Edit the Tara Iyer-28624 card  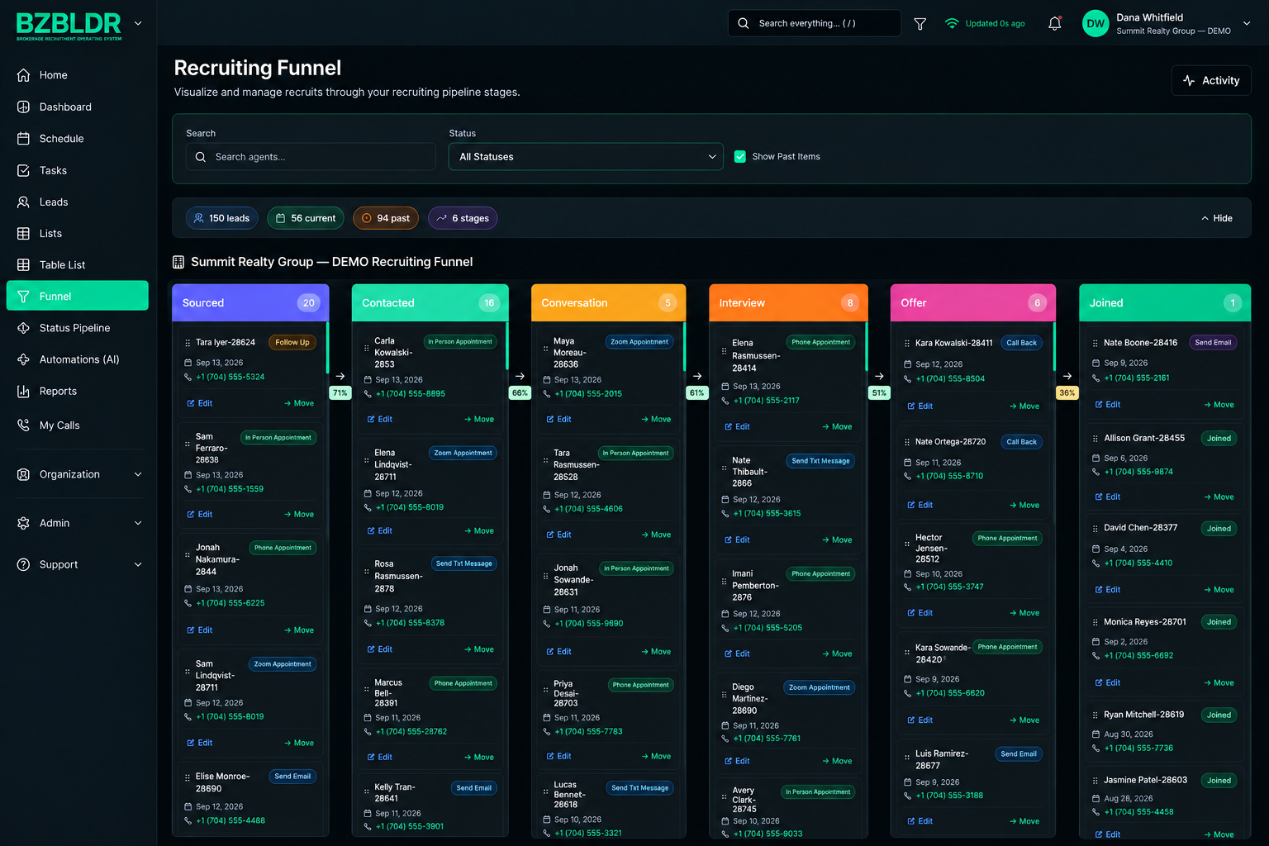click(x=200, y=403)
